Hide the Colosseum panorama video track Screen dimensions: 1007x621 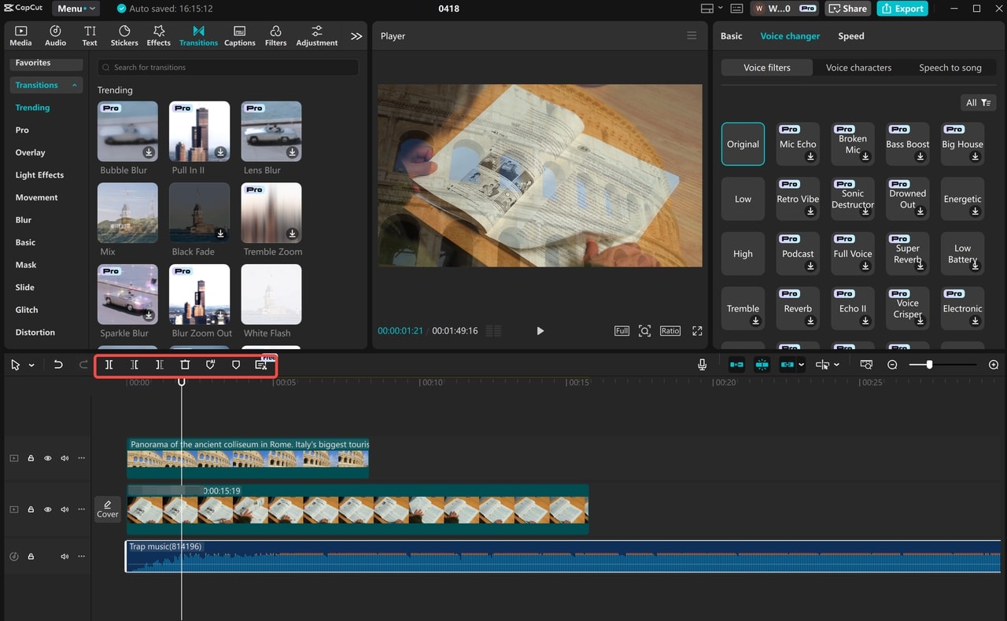[48, 457]
